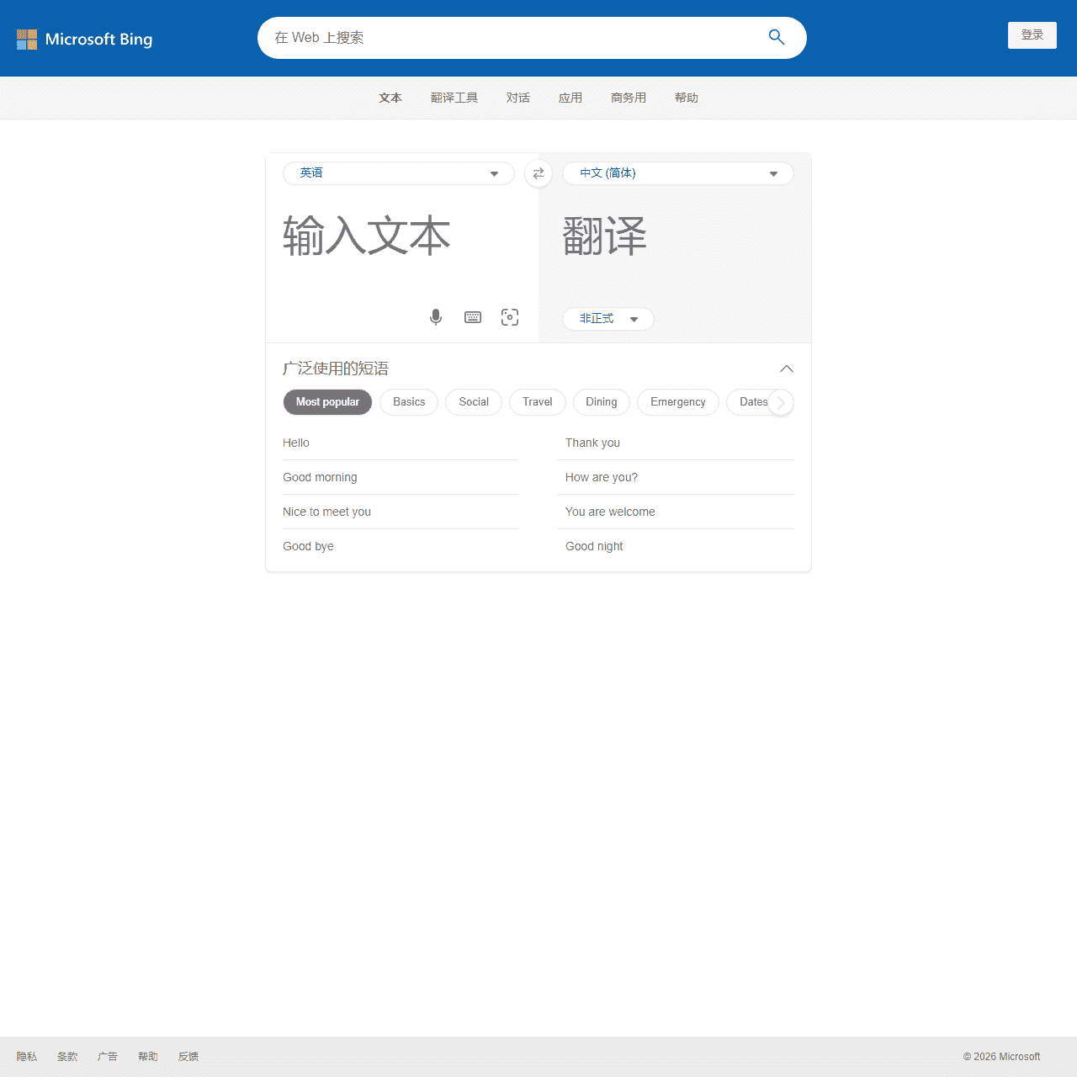
Task: Choose the phrase Nice to meet you
Action: coord(401,512)
